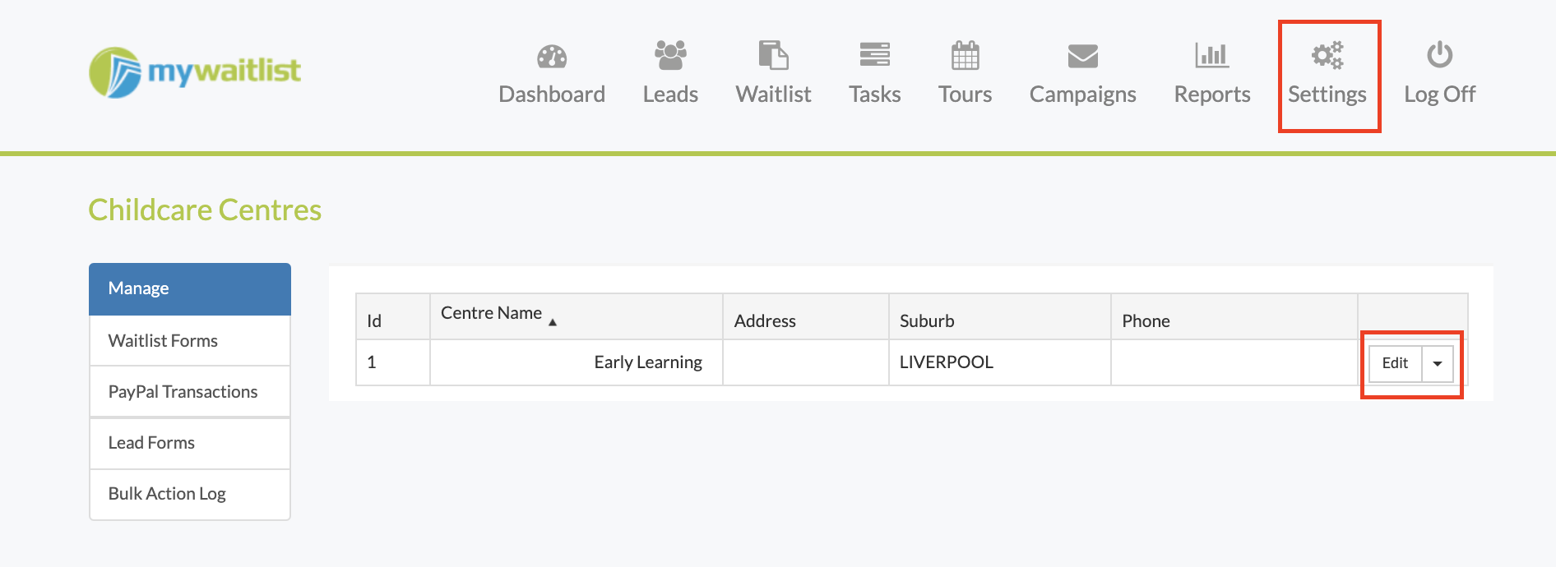Click the Leads people icon
The height and width of the screenshot is (567, 1556).
(670, 55)
